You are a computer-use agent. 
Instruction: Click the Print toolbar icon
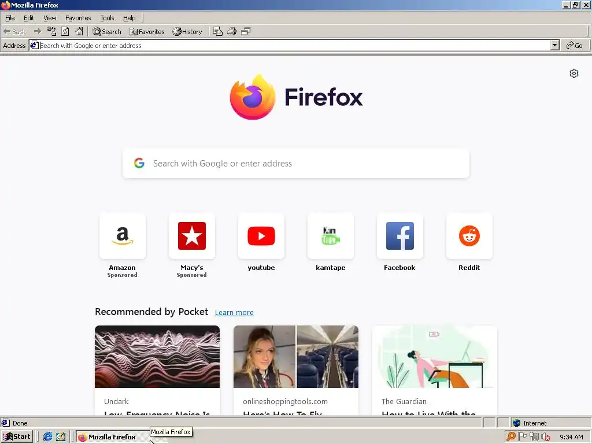click(x=232, y=31)
